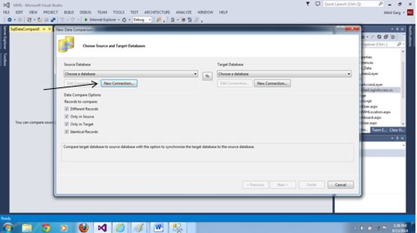The width and height of the screenshot is (417, 233).
Task: Switch to the SqlDataCompare5 document tab
Action: pos(25,29)
